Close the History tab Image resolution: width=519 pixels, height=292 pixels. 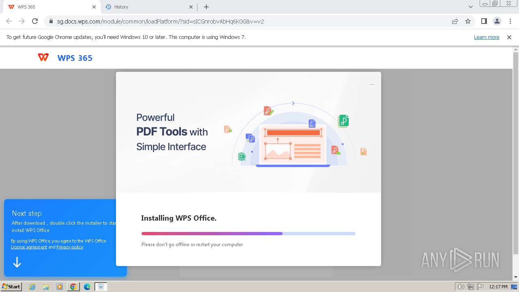coord(191,7)
